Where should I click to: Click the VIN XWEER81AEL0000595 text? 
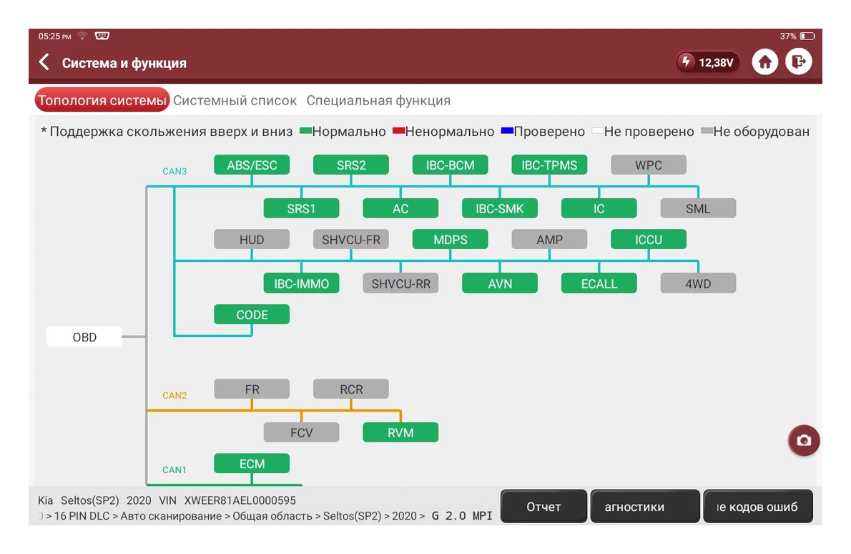(227, 500)
